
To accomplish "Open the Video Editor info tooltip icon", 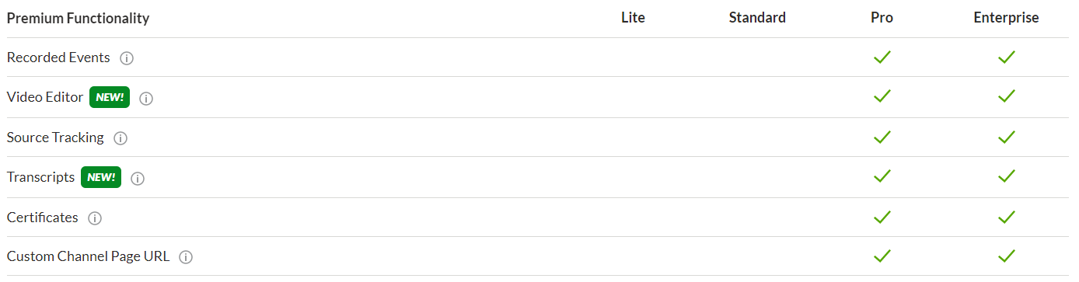I will coord(146,99).
